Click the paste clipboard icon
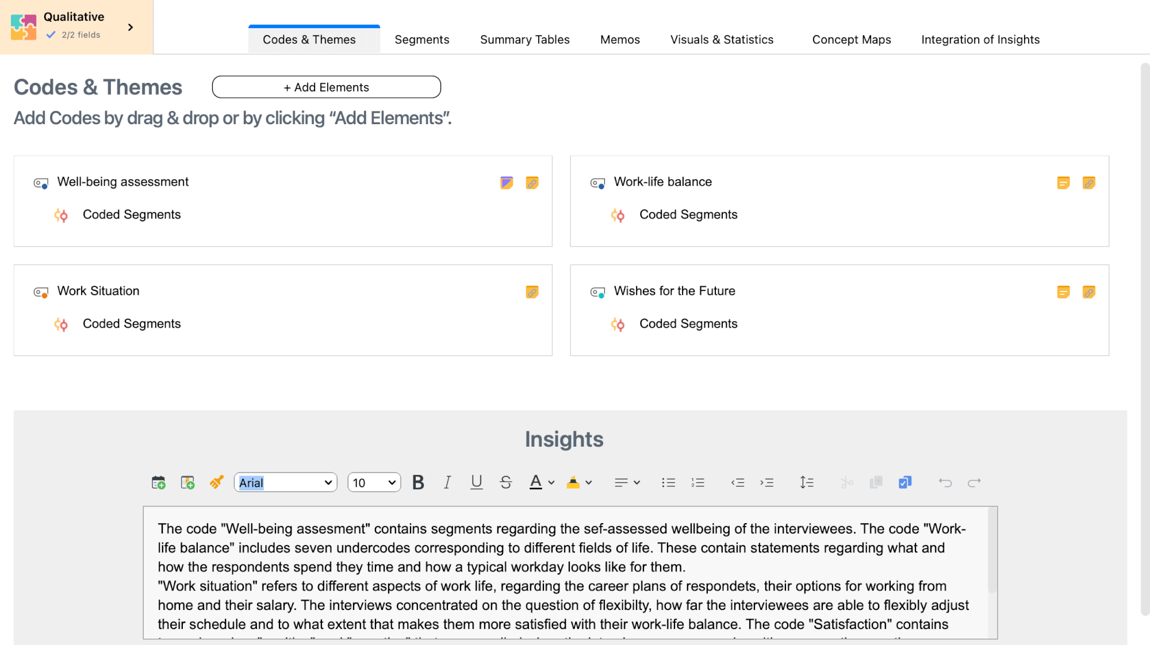 click(x=904, y=482)
